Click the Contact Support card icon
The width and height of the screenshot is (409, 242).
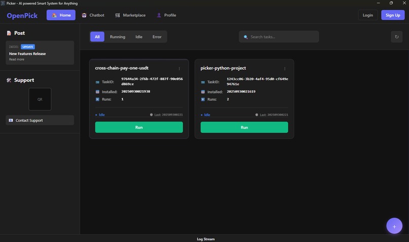click(11, 120)
